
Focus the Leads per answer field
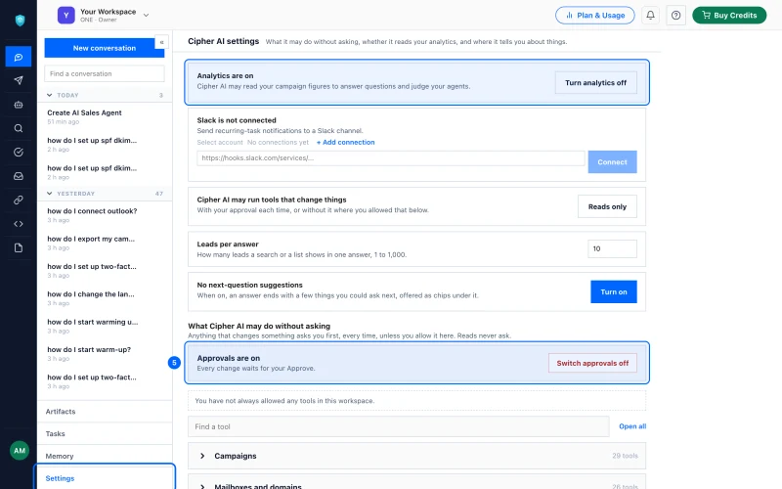coord(612,248)
